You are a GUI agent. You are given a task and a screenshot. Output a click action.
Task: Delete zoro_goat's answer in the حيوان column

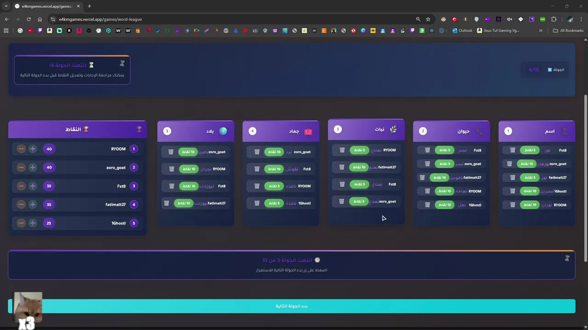pos(427,164)
